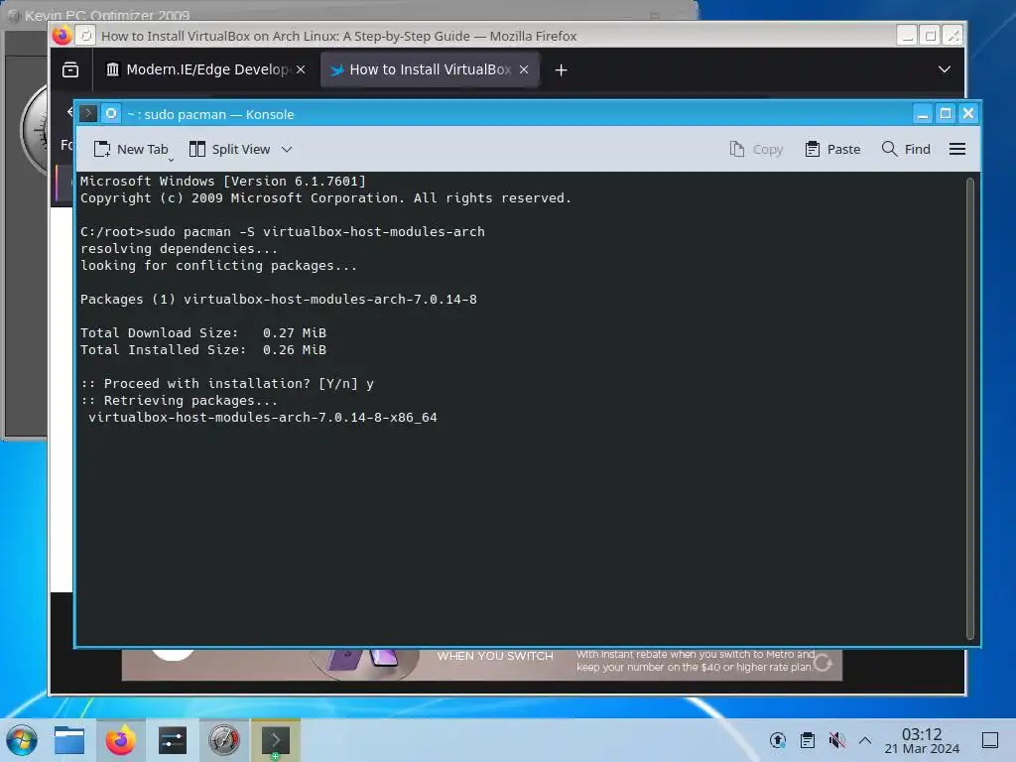Click the Copy button in Konsole
1016x762 pixels.
[756, 149]
